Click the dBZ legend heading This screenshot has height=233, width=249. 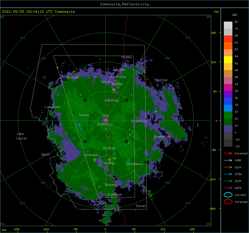pyautogui.click(x=235, y=15)
